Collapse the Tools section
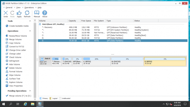Viewport: 190px width, 107px height. point(30,21)
